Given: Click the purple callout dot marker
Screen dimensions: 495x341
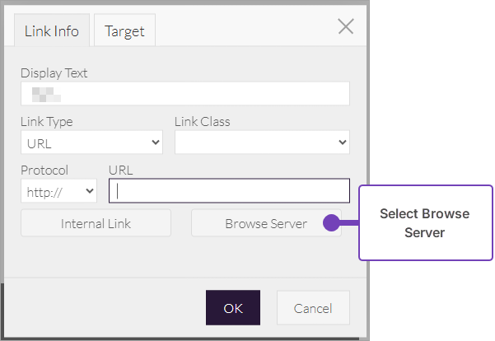Looking at the screenshot, I should pos(331,222).
